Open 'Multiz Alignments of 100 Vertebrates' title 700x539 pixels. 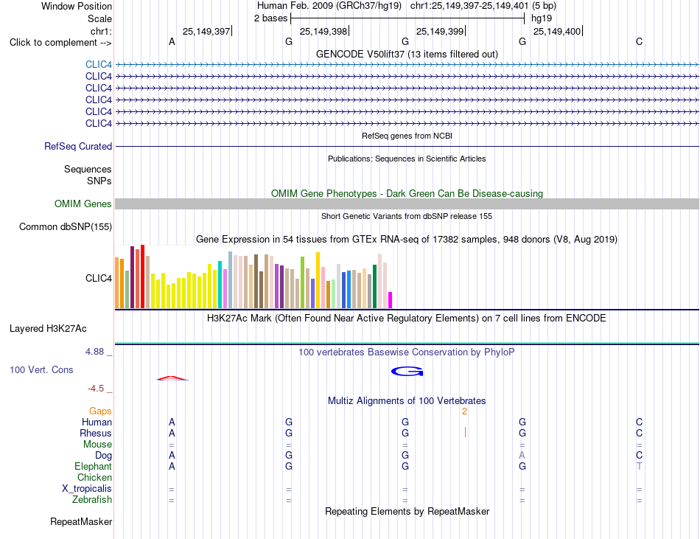coord(407,400)
